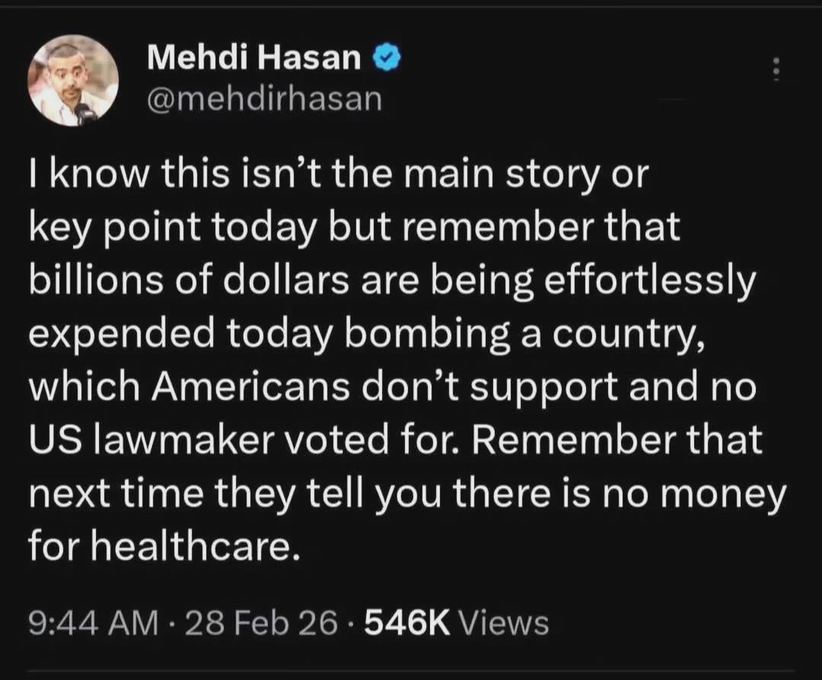Open the tweet's three-dot more options menu
This screenshot has height=680, width=822.
[x=776, y=69]
